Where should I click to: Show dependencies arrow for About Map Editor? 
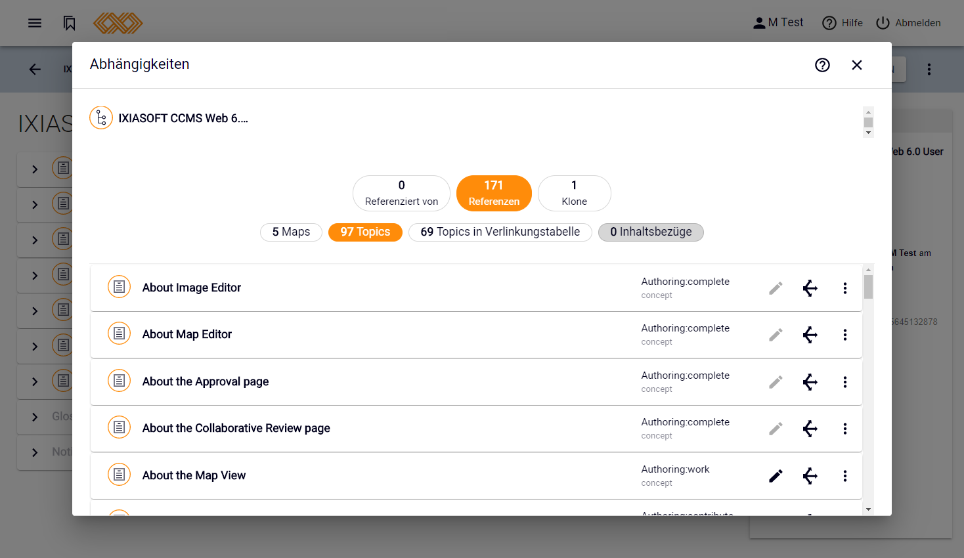[810, 335]
